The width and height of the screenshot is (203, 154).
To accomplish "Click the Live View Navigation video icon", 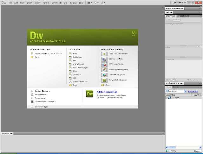I will pos(104,75).
